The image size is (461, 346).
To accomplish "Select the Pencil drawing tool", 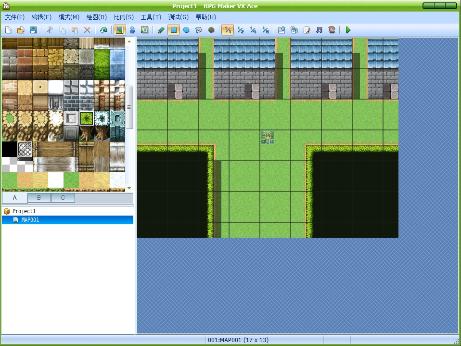I will point(161,30).
